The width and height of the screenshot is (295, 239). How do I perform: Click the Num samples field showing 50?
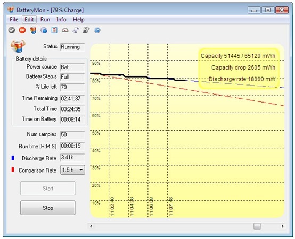coord(72,135)
